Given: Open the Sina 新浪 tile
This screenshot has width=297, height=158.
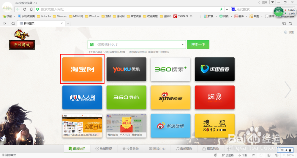Looking at the screenshot, I should point(170,98).
